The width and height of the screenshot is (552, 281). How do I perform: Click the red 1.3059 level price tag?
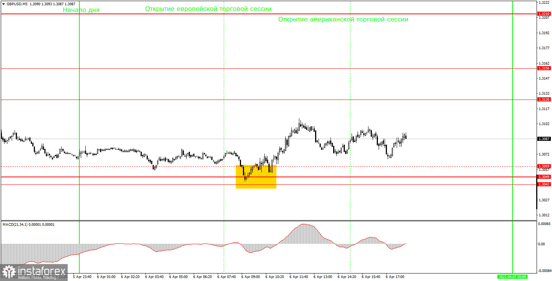pyautogui.click(x=544, y=166)
